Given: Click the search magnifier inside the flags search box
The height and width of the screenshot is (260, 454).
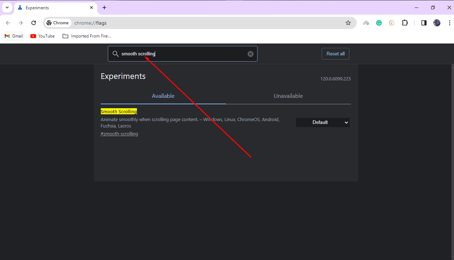Looking at the screenshot, I should [115, 54].
